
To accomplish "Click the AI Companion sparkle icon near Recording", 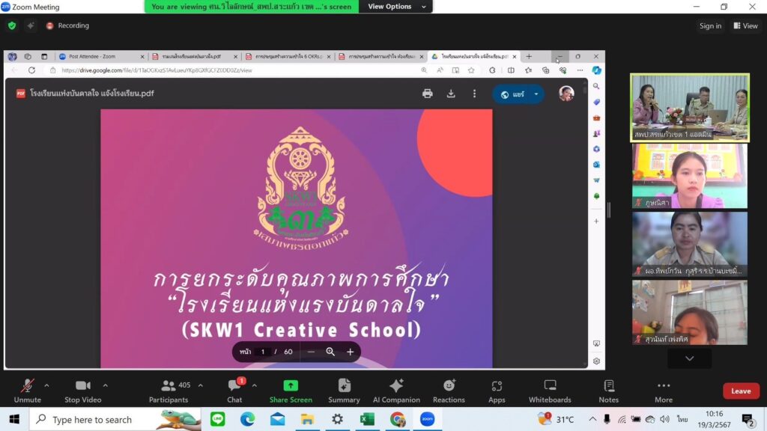I will tap(30, 25).
